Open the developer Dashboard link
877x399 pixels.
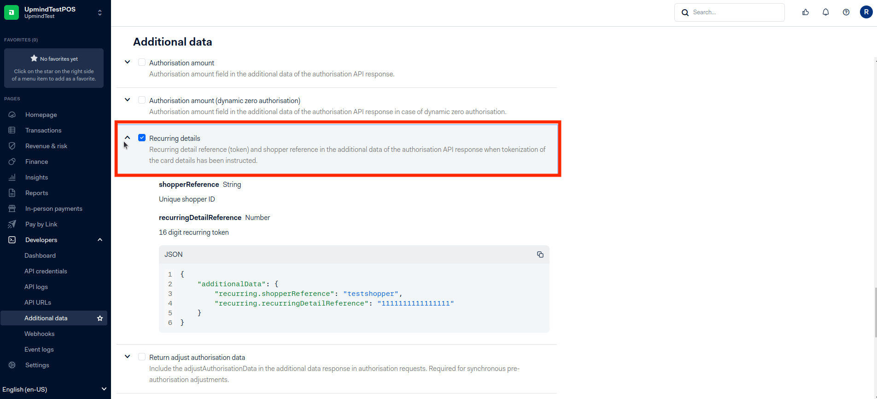[x=40, y=255]
